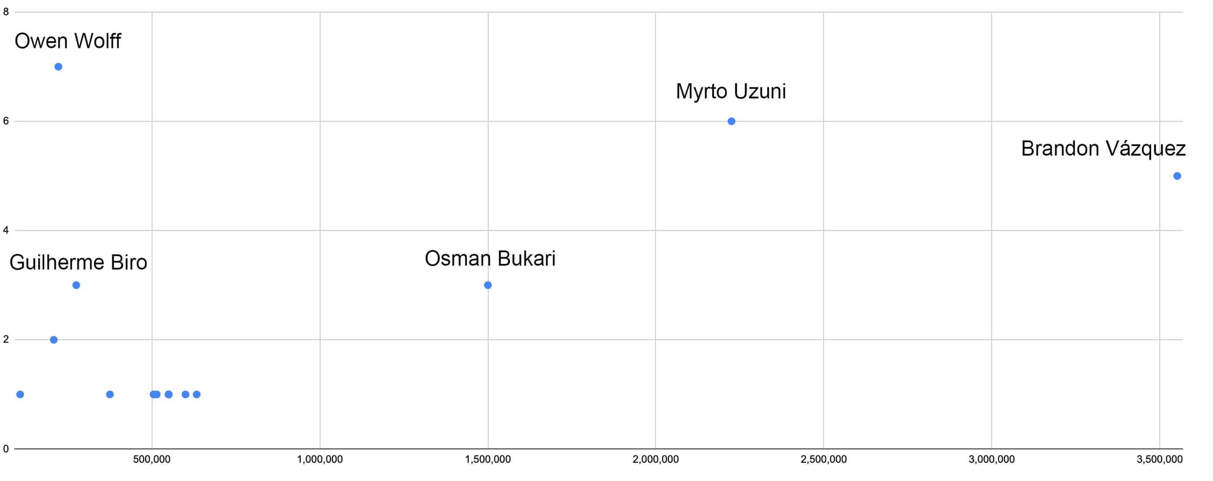
Task: Click the 2,000,000 horizontal axis label
Action: (x=656, y=460)
